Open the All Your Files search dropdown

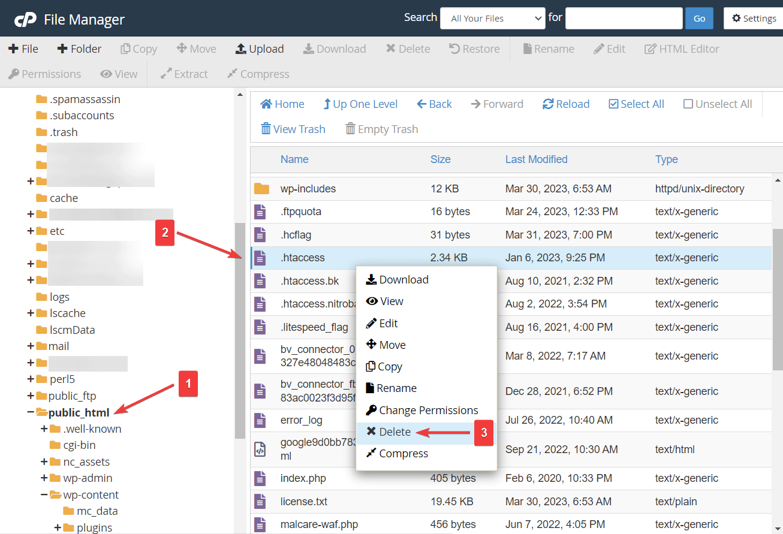point(492,19)
